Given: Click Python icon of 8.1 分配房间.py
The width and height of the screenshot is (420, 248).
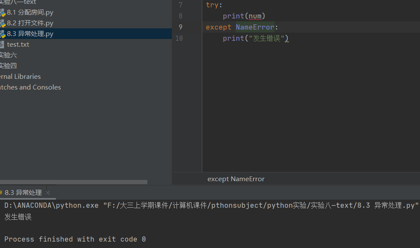Looking at the screenshot, I should point(3,12).
